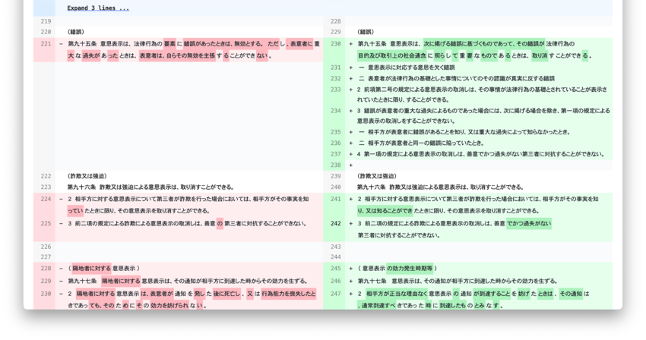Select added line number 241
Image resolution: width=646 pixels, height=340 pixels.
point(335,200)
